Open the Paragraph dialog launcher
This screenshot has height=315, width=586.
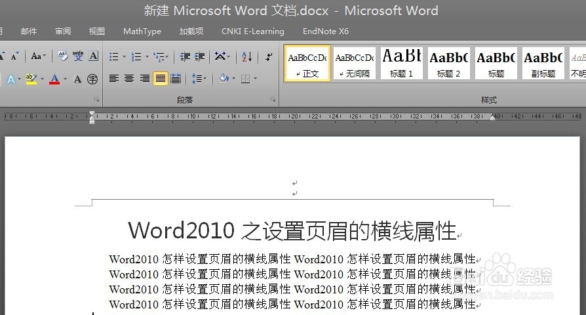(273, 100)
